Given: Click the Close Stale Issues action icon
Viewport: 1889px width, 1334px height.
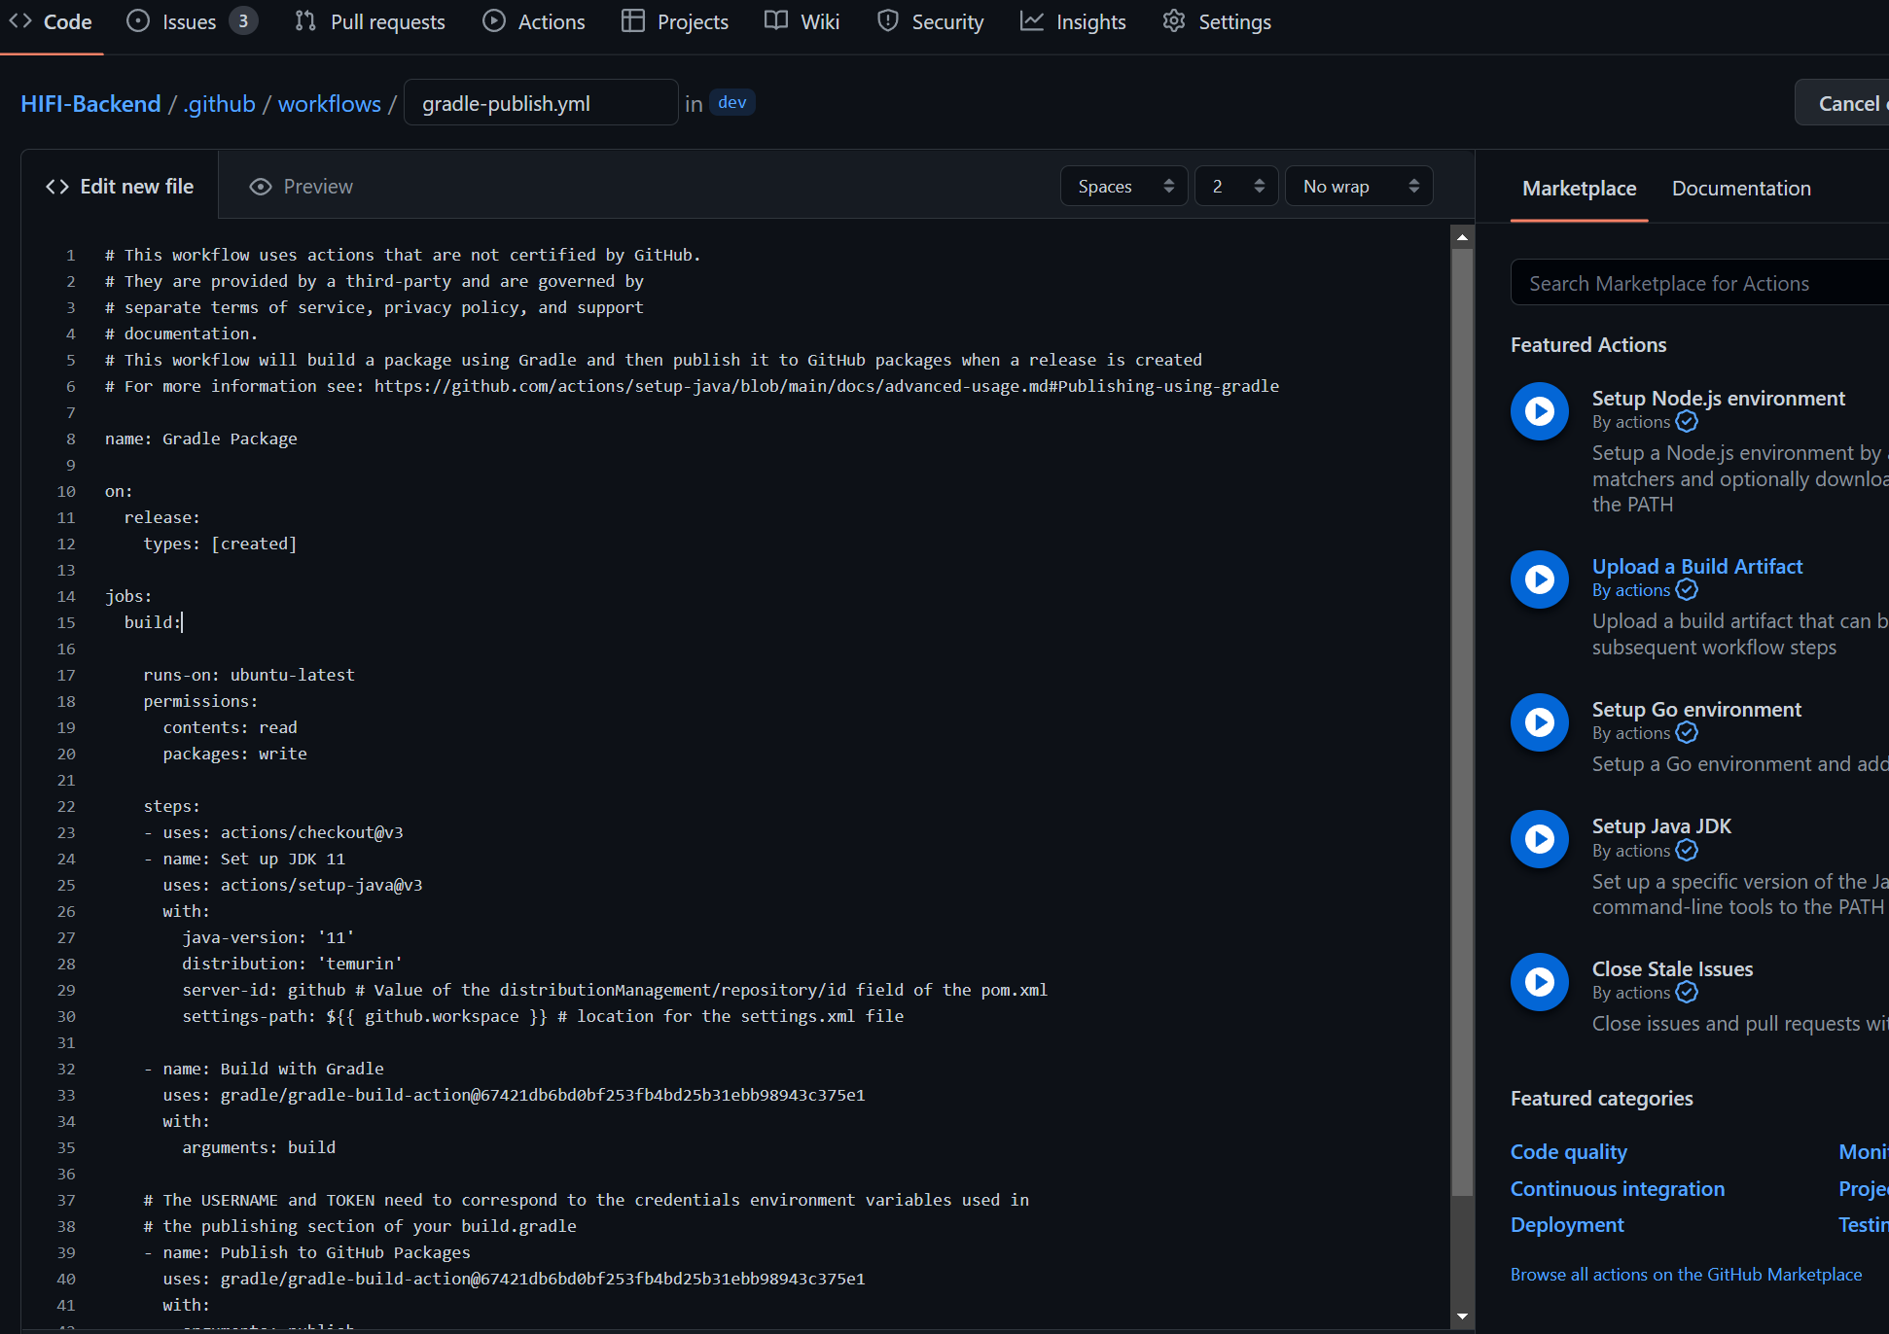Looking at the screenshot, I should point(1539,982).
